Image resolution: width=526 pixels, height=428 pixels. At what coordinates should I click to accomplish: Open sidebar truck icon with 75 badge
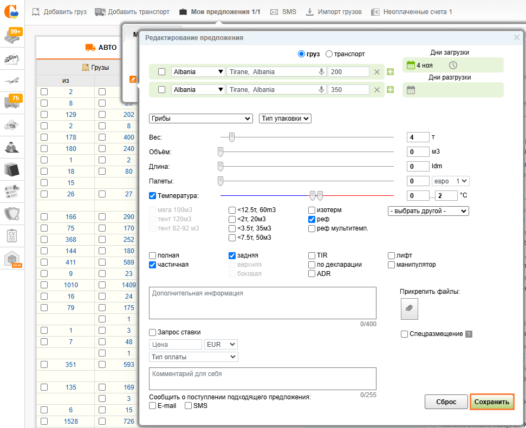12,101
